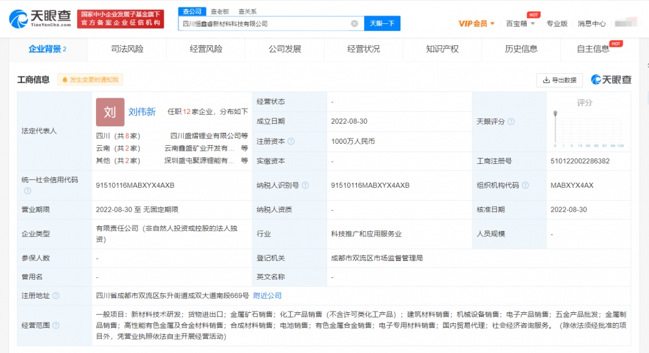Select the registration number 510122002286382
This screenshot has height=353, width=649.
(580, 161)
